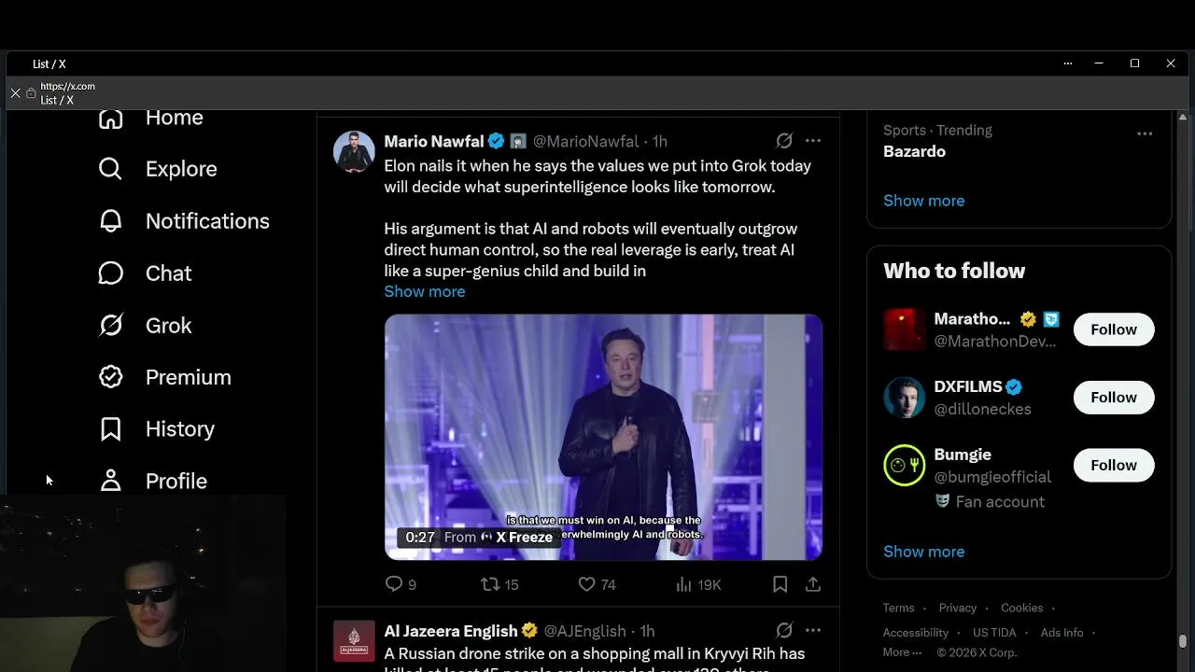Follow the Marathon account
Screen dimensions: 1195x672
click(x=1114, y=329)
